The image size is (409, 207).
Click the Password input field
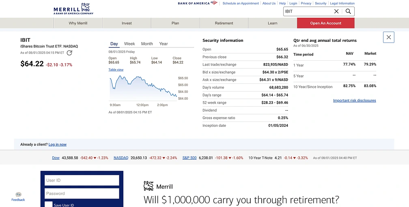[x=82, y=194]
